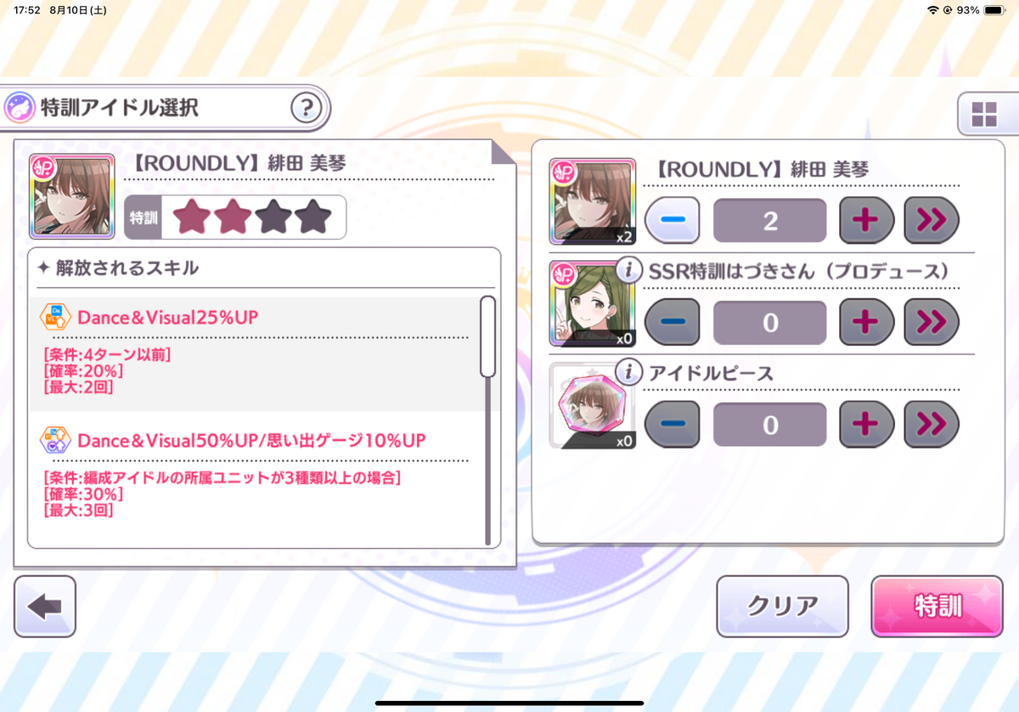Decrease SSR特訓はづきさん quantity with minus
Image resolution: width=1019 pixels, height=712 pixels.
(673, 322)
